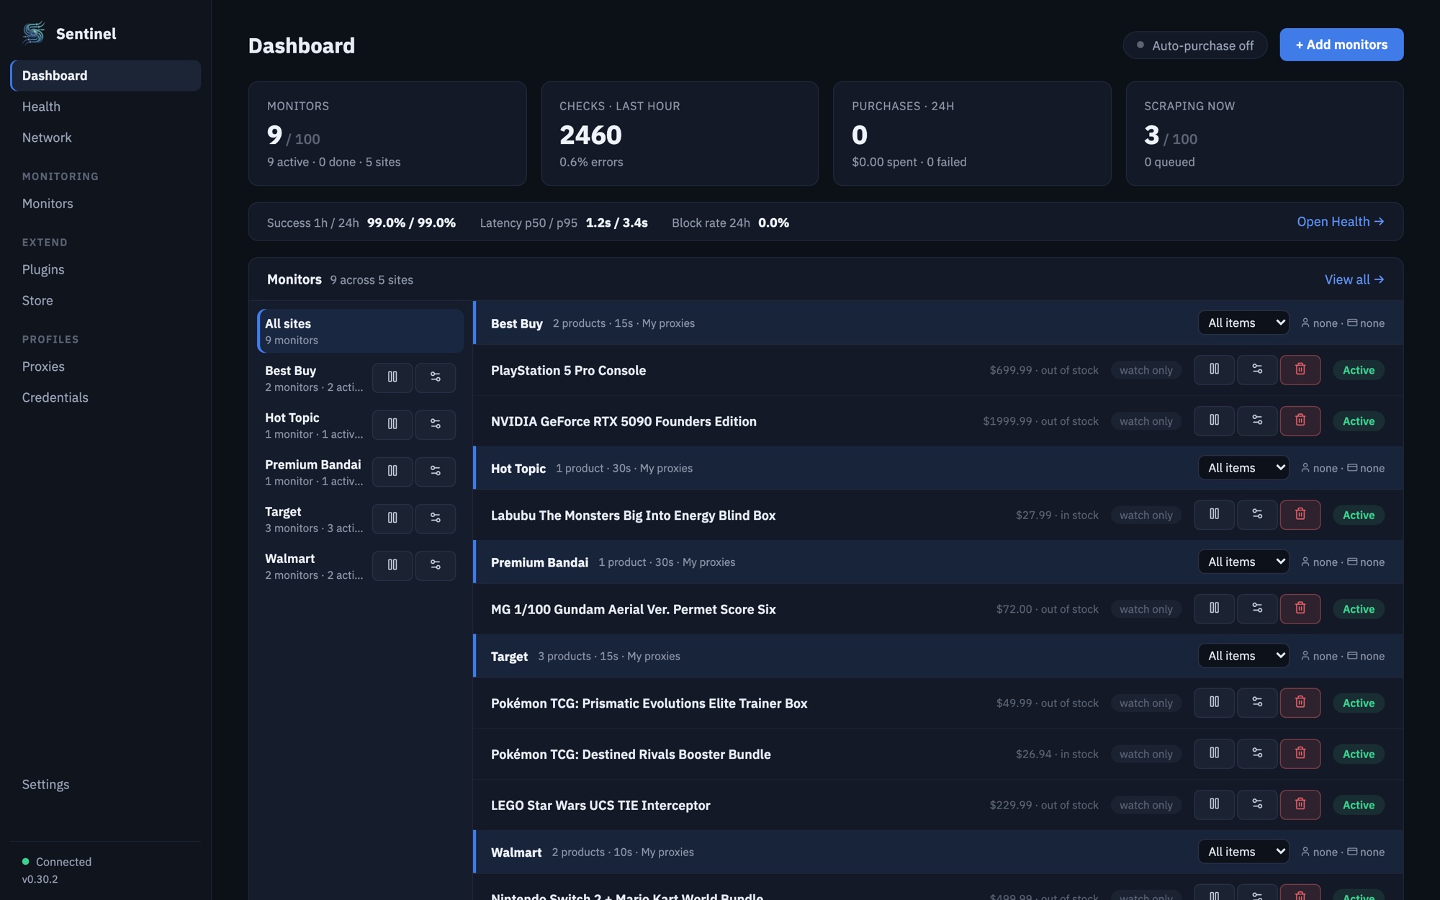The height and width of the screenshot is (900, 1440).
Task: Open settings for Destined Rivals Booster Bundle
Action: click(x=1257, y=753)
